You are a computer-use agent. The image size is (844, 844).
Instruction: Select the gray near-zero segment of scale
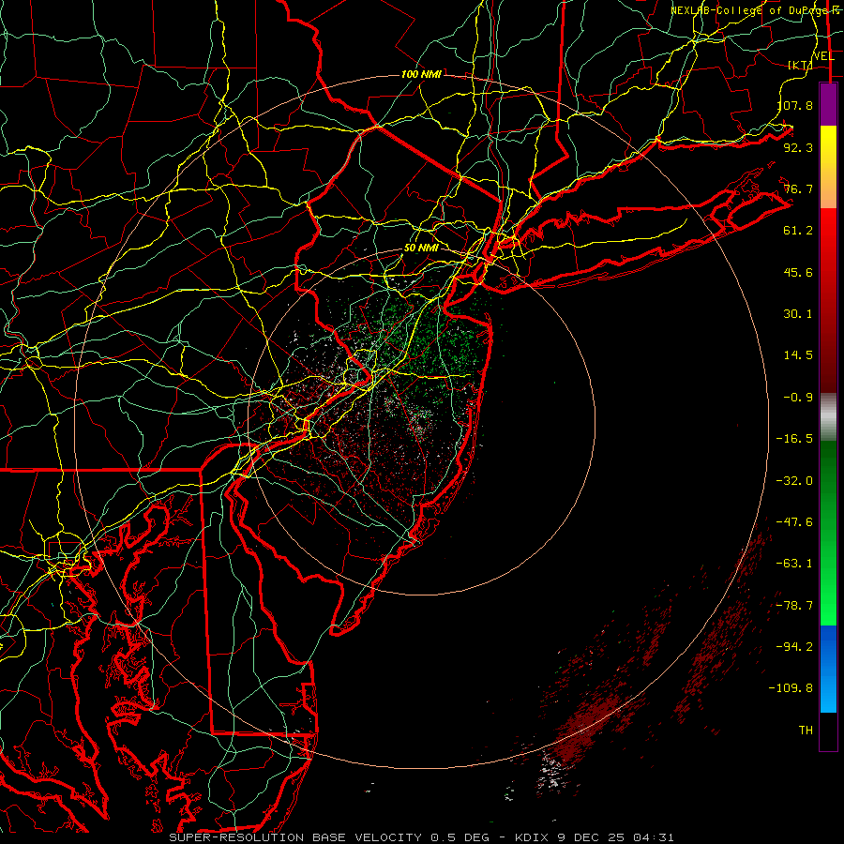tap(828, 417)
